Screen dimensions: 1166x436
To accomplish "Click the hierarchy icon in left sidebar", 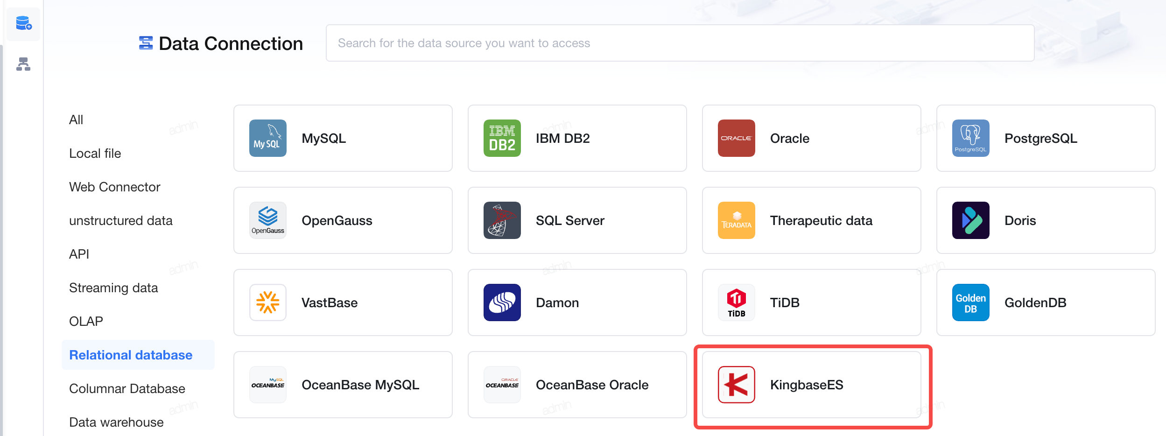I will (23, 64).
